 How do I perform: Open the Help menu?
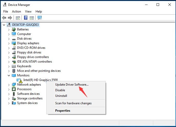[39, 11]
